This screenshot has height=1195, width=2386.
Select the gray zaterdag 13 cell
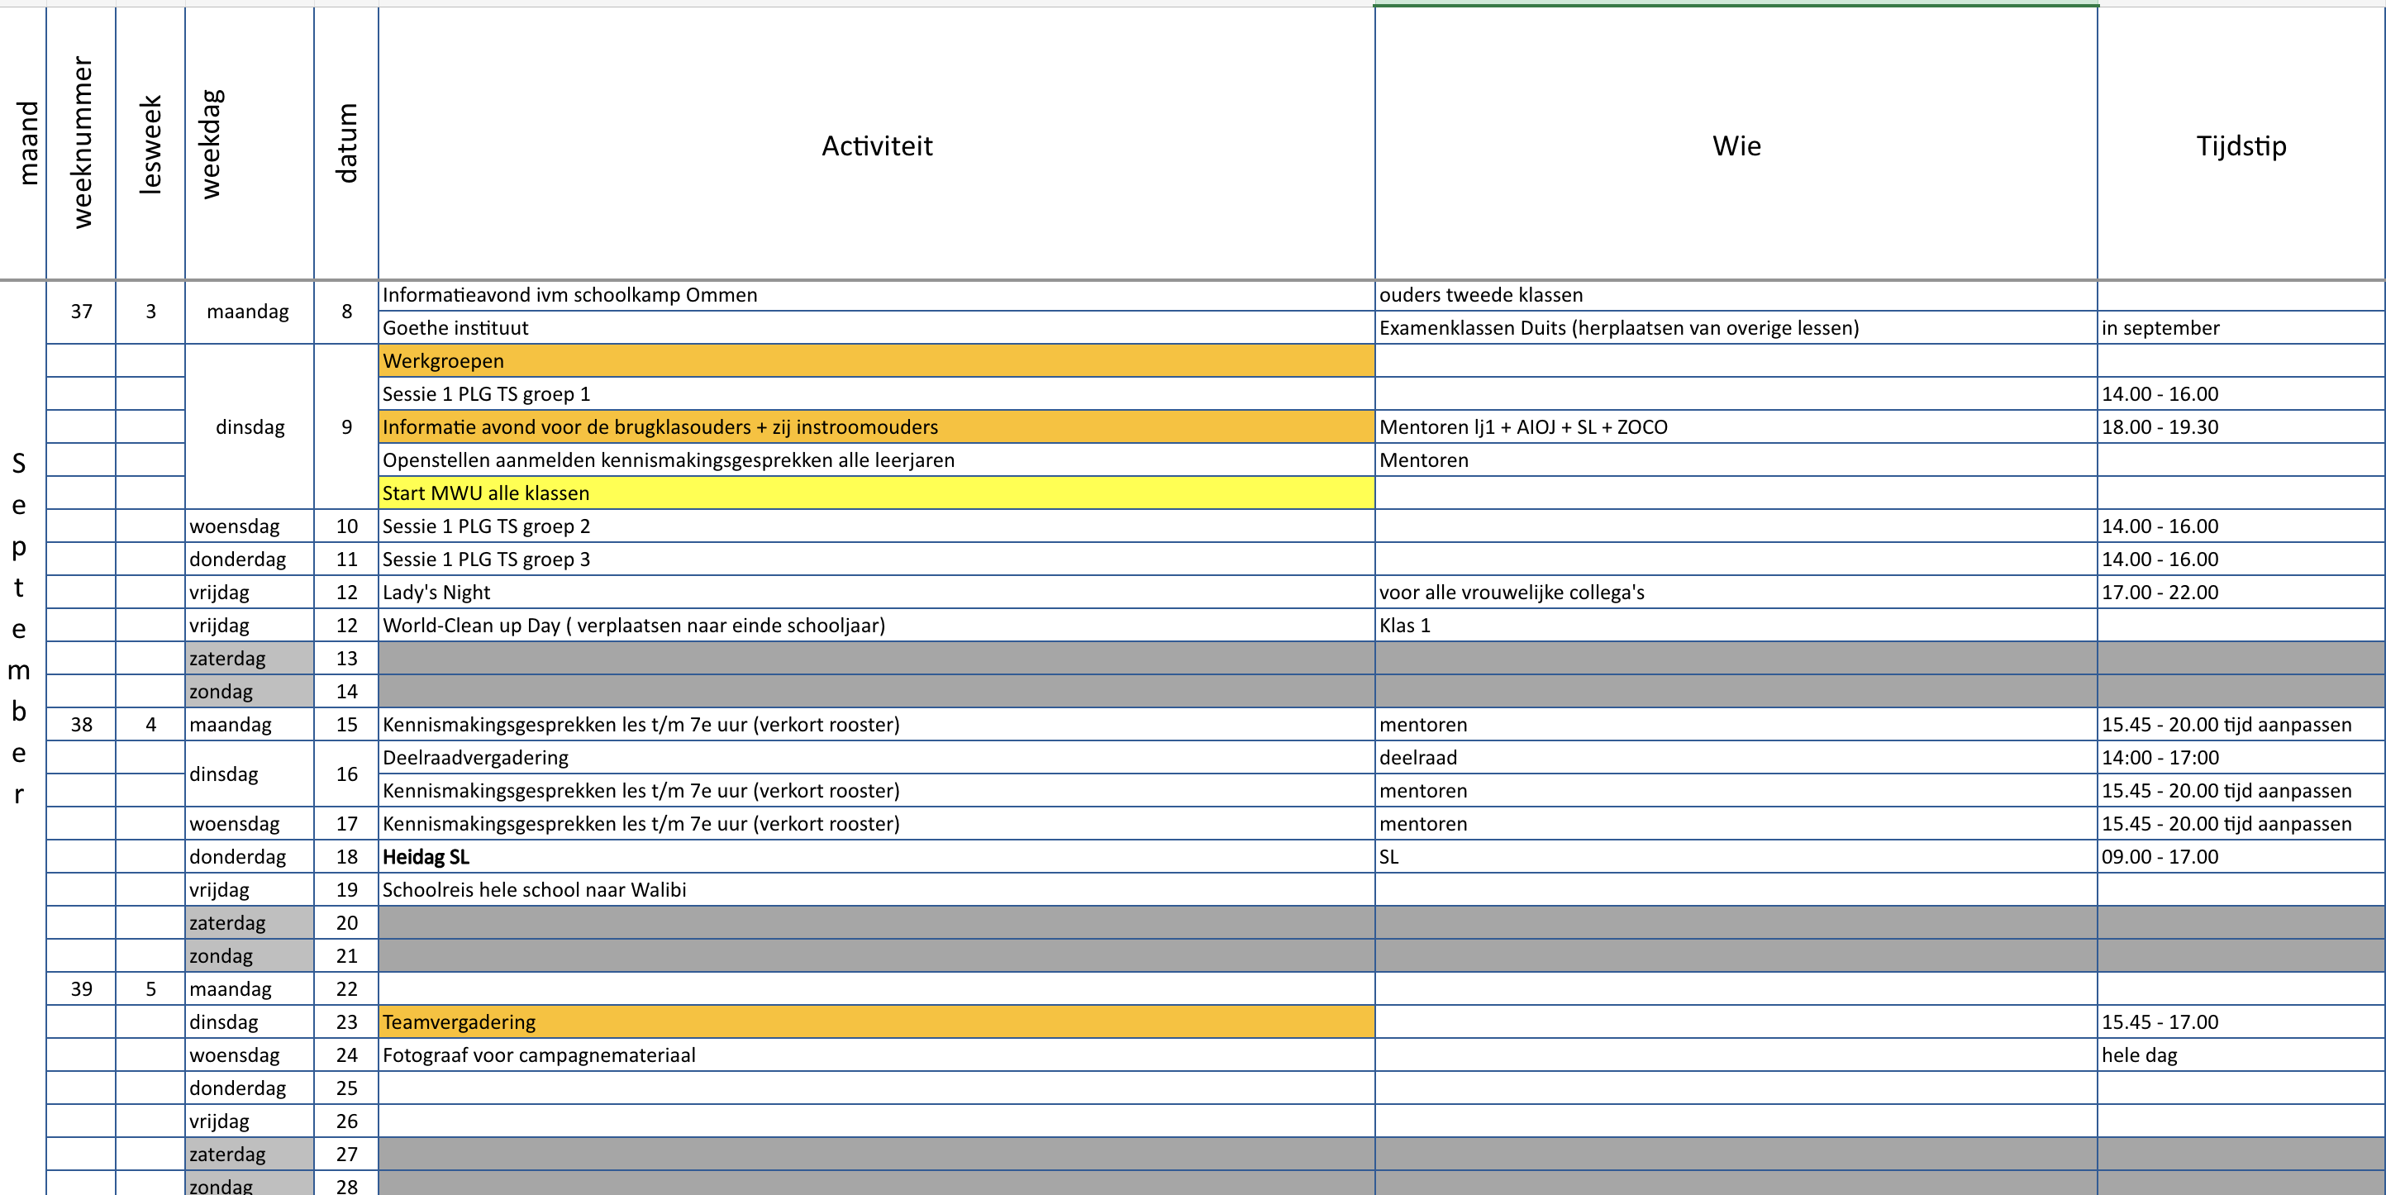coord(249,659)
